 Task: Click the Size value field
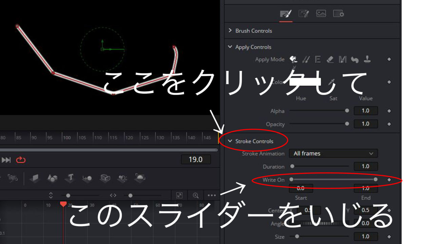point(366,236)
